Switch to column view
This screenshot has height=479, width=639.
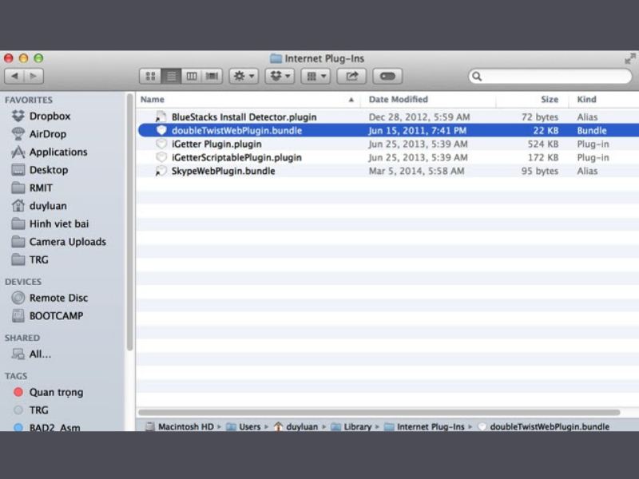tap(192, 76)
